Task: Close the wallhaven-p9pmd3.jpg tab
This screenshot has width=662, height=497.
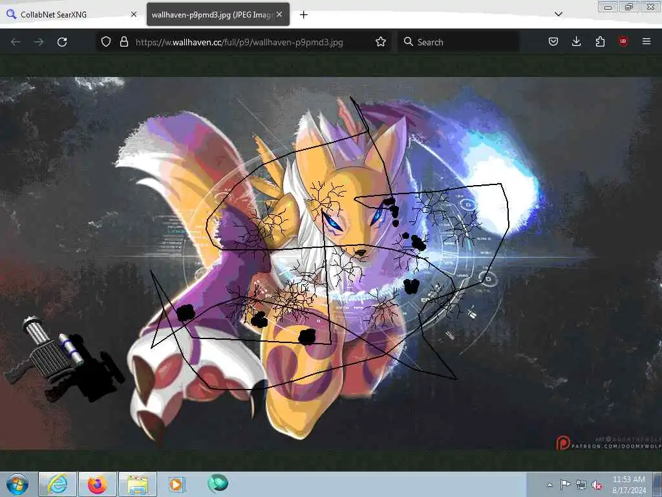Action: [x=279, y=14]
